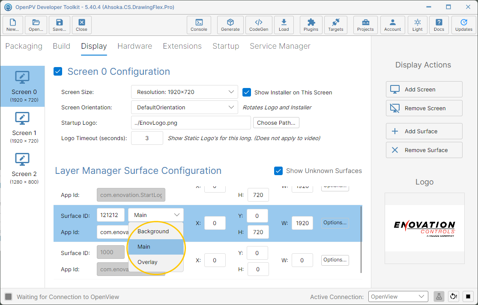Go to the Hardware tab

pyautogui.click(x=135, y=46)
